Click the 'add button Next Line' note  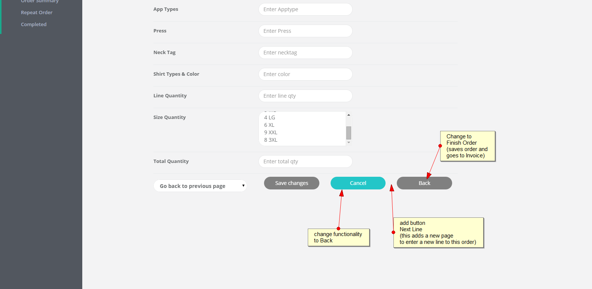[438, 233]
